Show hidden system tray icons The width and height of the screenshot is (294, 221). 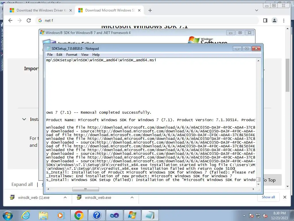click(244, 216)
